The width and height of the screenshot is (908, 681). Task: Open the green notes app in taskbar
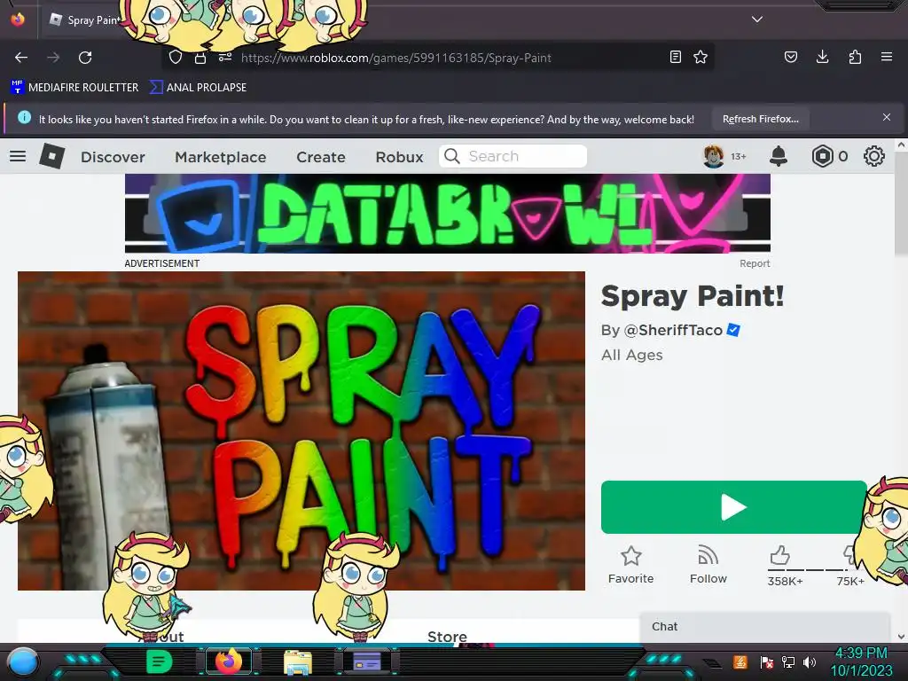159,661
